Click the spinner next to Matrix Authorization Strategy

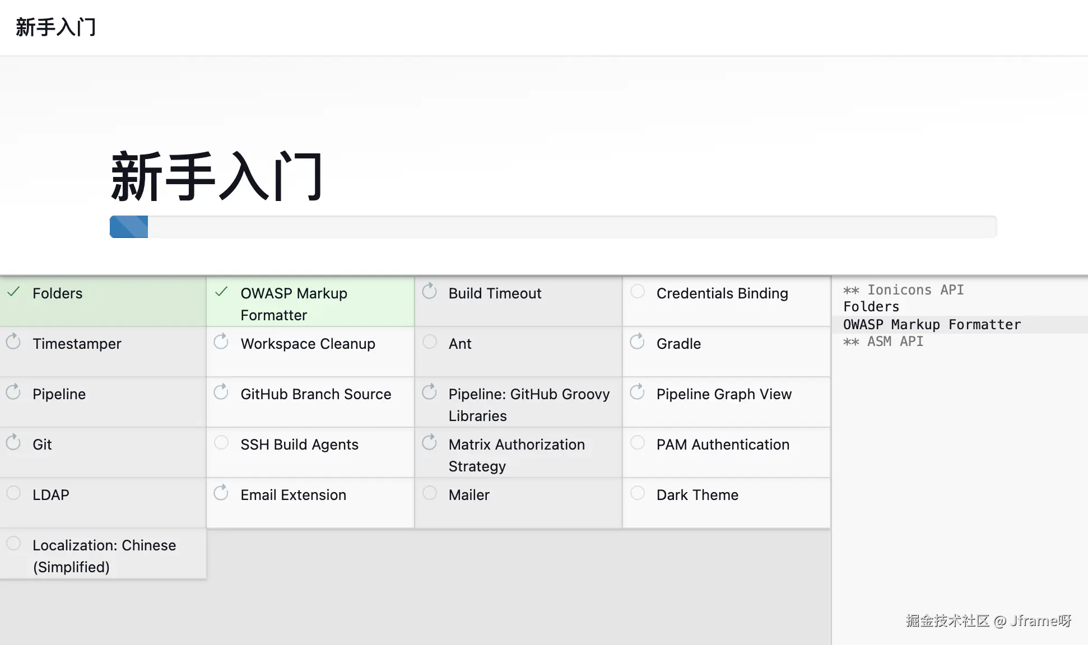tap(430, 442)
